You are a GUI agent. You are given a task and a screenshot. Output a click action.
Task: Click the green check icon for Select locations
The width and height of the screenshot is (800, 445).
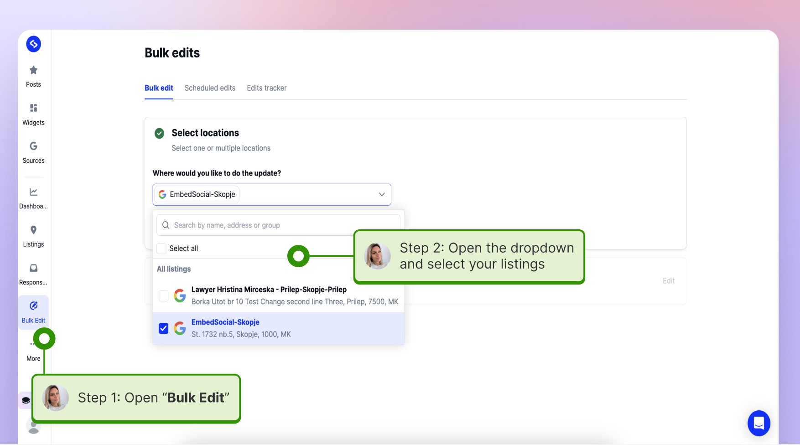point(159,133)
